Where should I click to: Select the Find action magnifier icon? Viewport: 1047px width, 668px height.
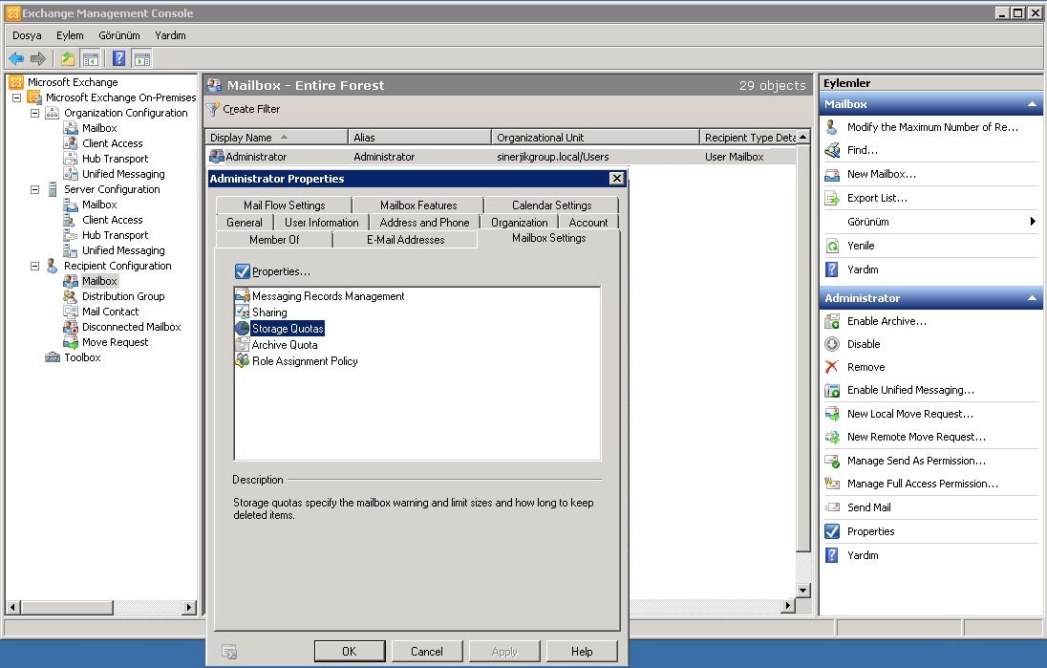click(832, 150)
